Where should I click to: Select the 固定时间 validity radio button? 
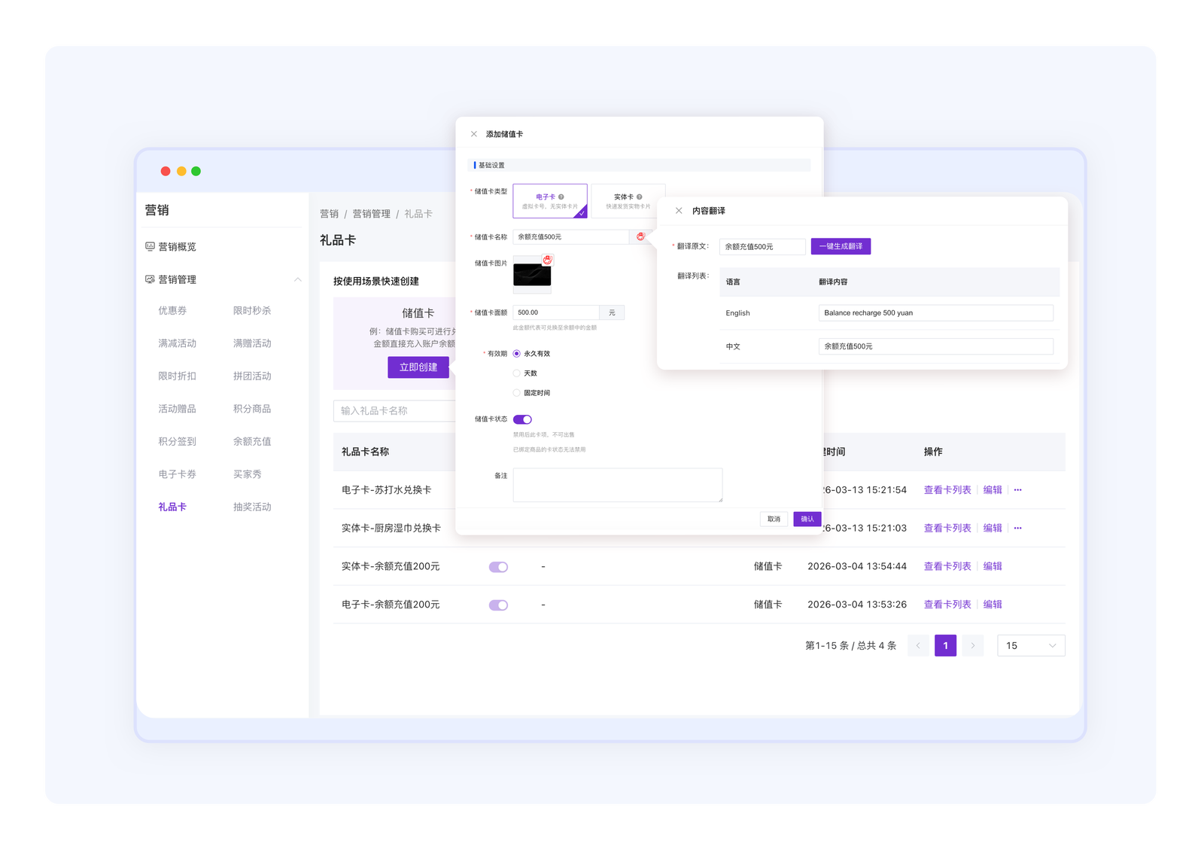click(517, 393)
